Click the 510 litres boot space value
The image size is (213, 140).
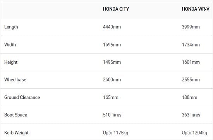pyautogui.click(x=112, y=115)
